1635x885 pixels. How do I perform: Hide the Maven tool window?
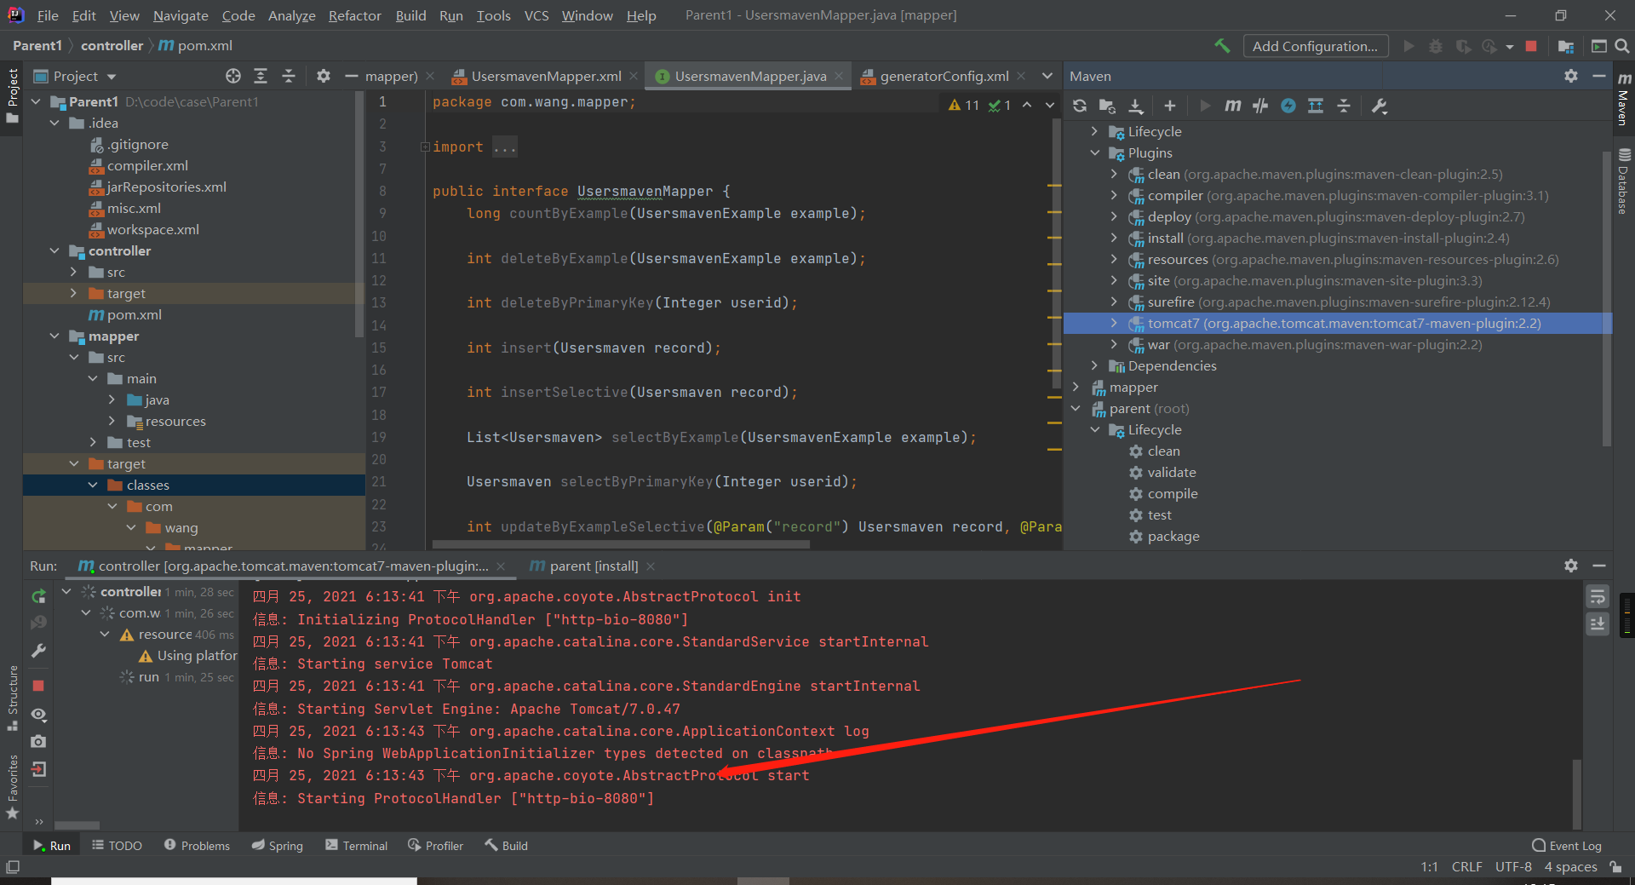[1599, 76]
